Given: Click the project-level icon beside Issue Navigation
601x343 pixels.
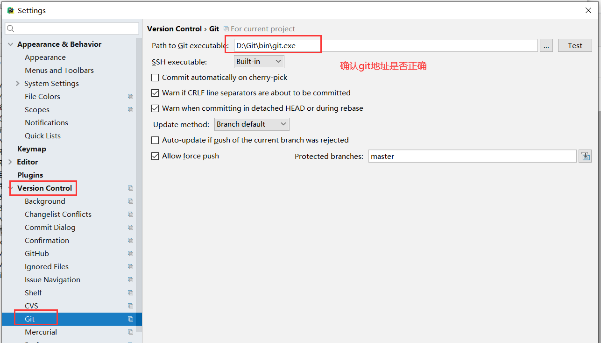Looking at the screenshot, I should pos(130,280).
